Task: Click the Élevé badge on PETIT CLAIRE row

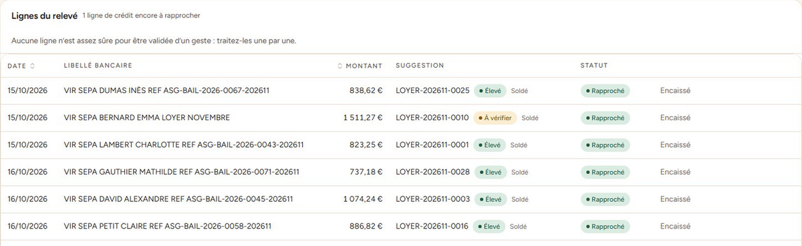Action: tap(490, 227)
